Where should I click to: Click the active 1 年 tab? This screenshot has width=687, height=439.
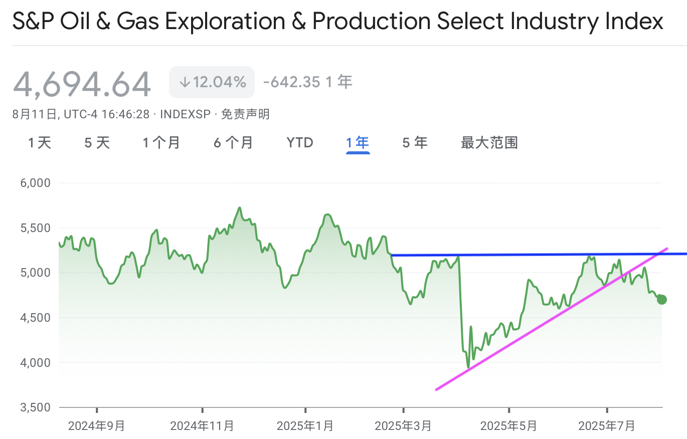pos(358,143)
